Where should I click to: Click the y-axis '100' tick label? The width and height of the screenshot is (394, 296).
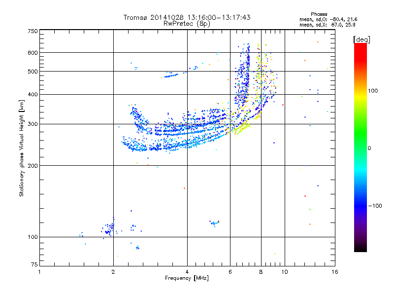tap(33, 237)
